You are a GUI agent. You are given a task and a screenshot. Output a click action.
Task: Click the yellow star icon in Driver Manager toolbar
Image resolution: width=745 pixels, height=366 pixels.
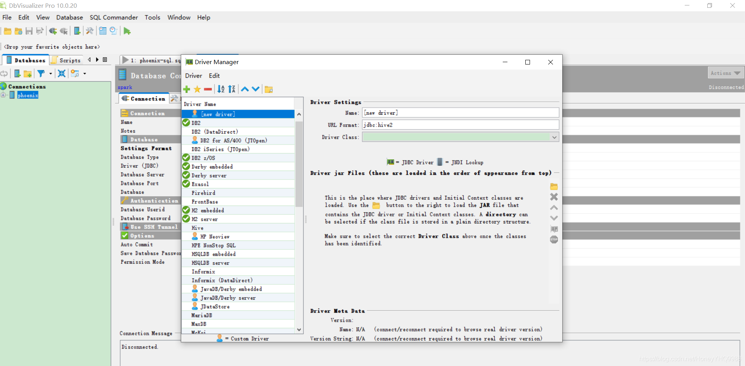click(x=197, y=89)
